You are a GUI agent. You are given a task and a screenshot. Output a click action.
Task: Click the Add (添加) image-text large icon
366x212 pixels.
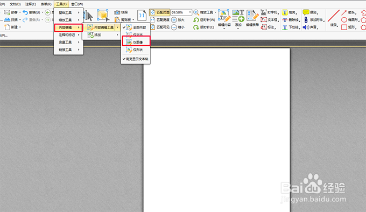[238, 16]
